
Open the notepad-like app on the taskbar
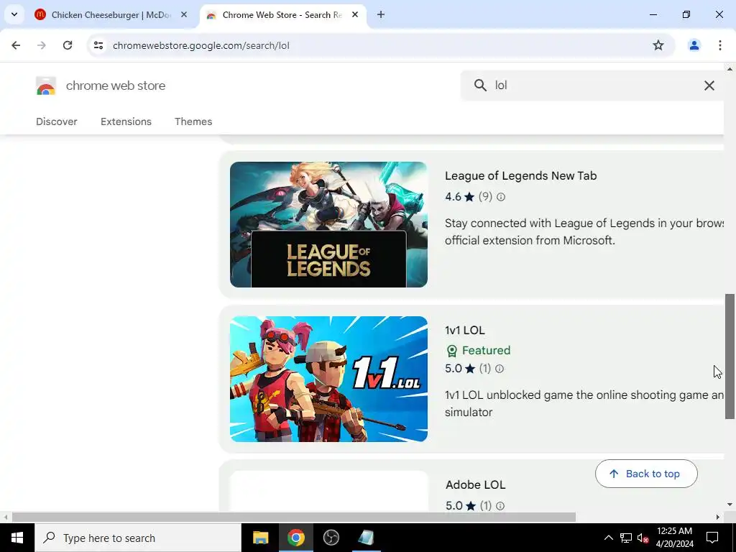[366, 538]
